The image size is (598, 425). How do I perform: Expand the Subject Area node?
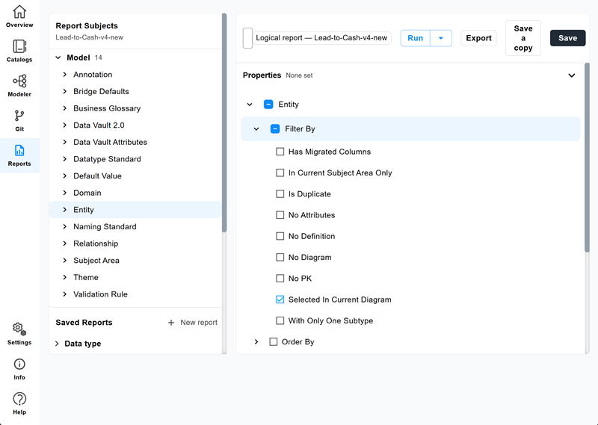coord(65,261)
